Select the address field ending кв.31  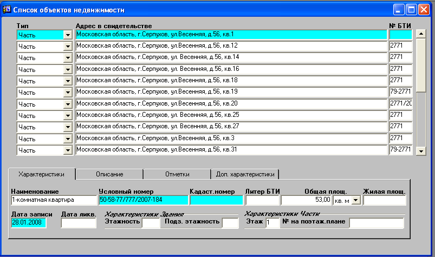231,150
